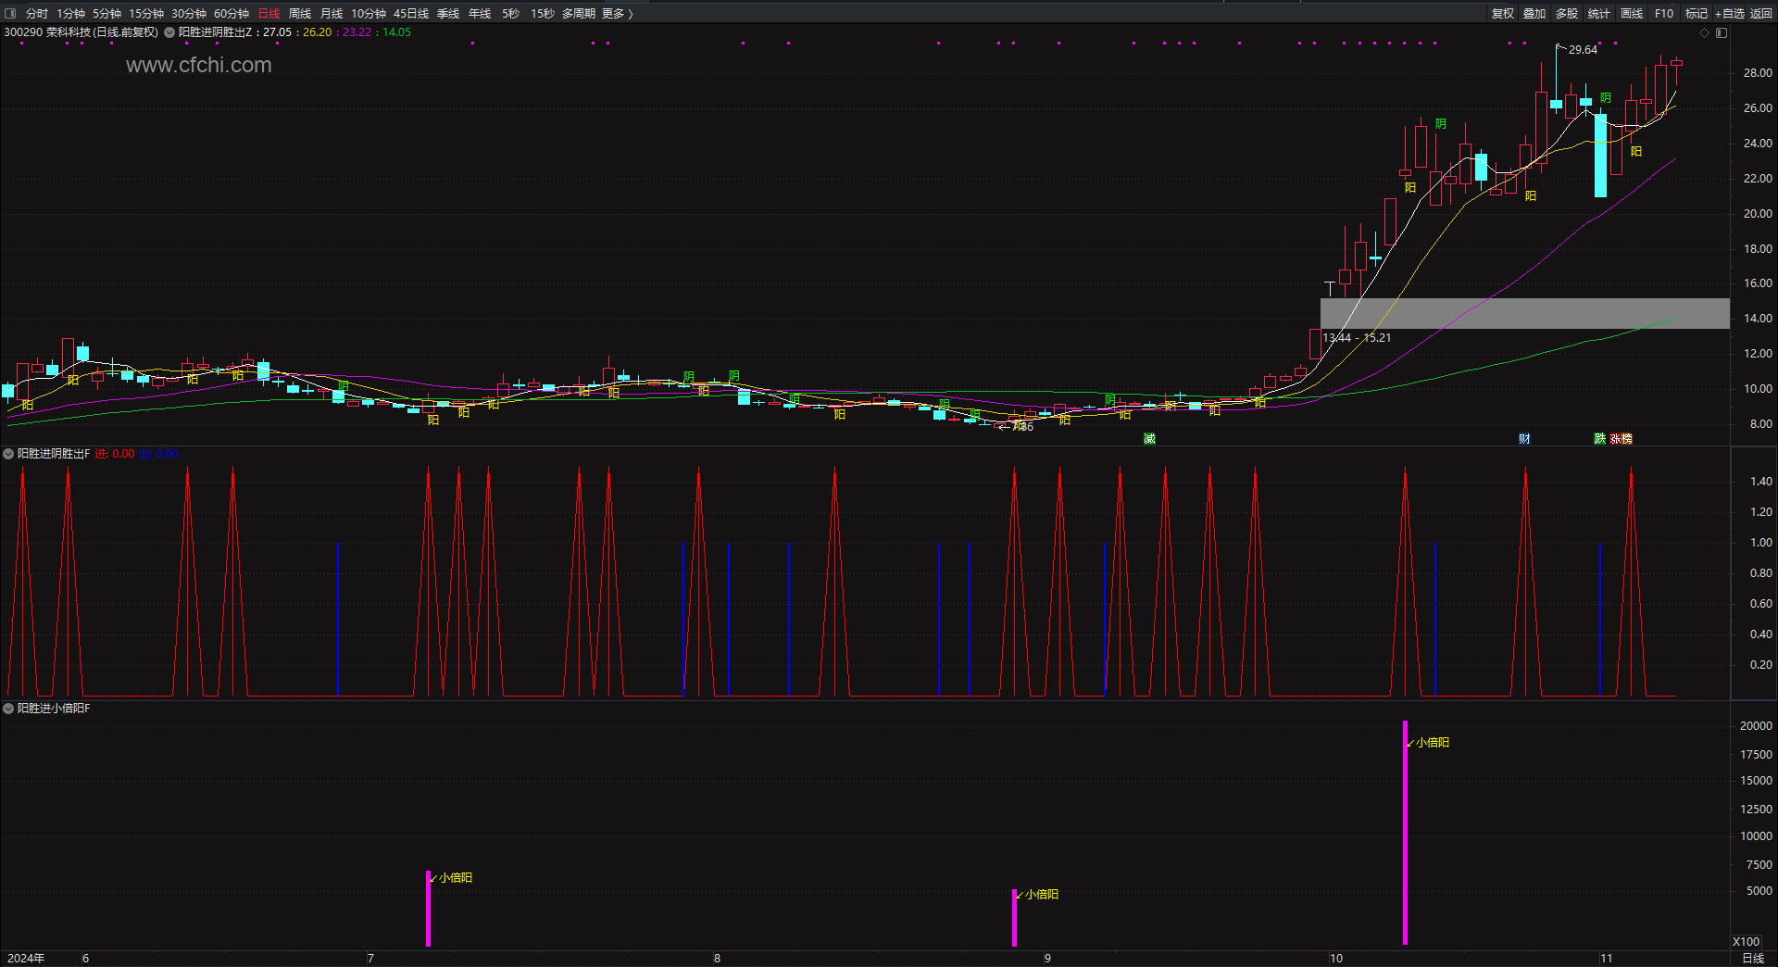1778x967 pixels.
Task: Switch to 年线 yearly chart
Action: [480, 13]
